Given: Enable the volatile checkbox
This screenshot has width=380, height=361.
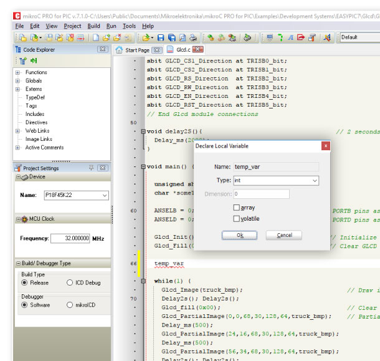Looking at the screenshot, I should (236, 219).
